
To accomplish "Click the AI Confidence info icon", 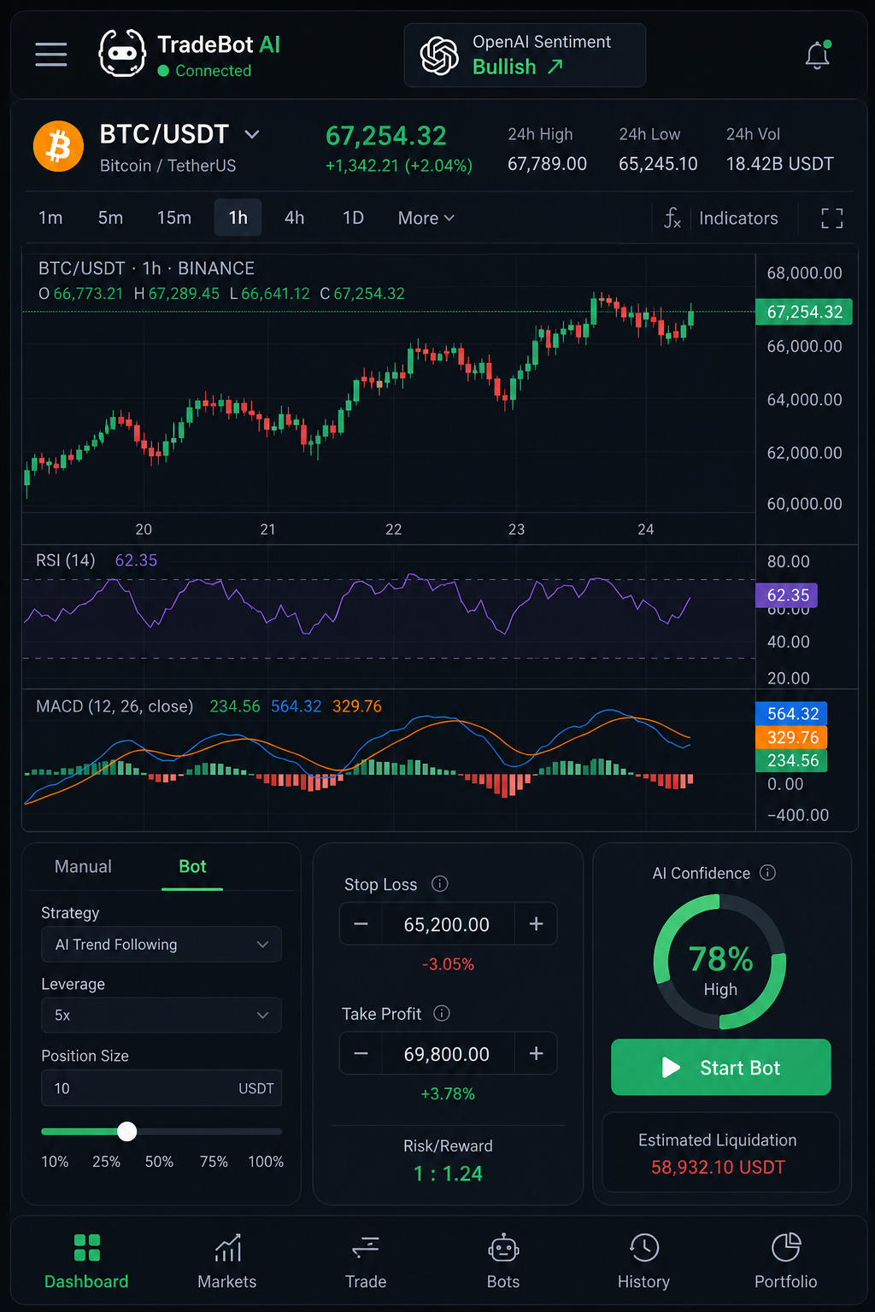I will 768,872.
